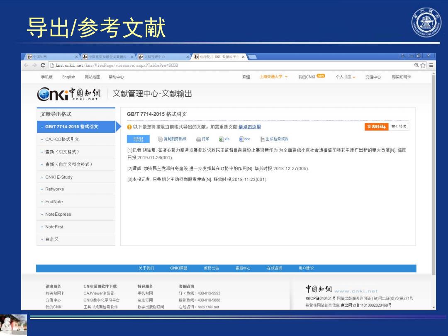The height and width of the screenshot is (336, 448).
Task: Go back using the browser back arrow
Action: coord(26,65)
